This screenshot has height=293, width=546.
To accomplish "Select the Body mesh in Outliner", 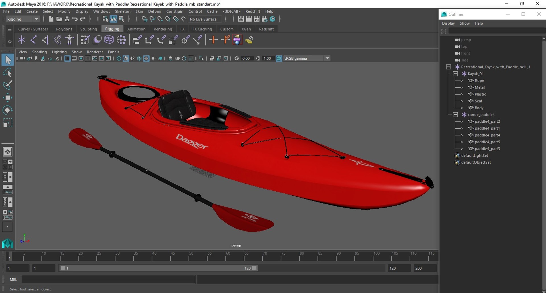I will 479,108.
